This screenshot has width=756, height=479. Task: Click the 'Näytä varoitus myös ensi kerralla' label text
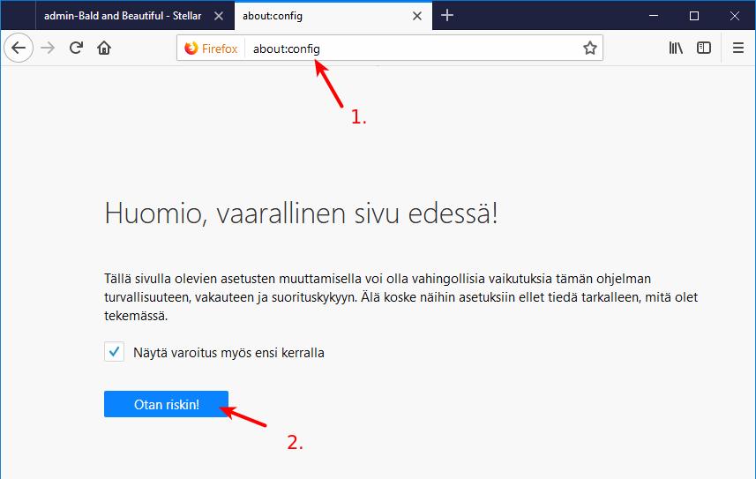pos(228,353)
